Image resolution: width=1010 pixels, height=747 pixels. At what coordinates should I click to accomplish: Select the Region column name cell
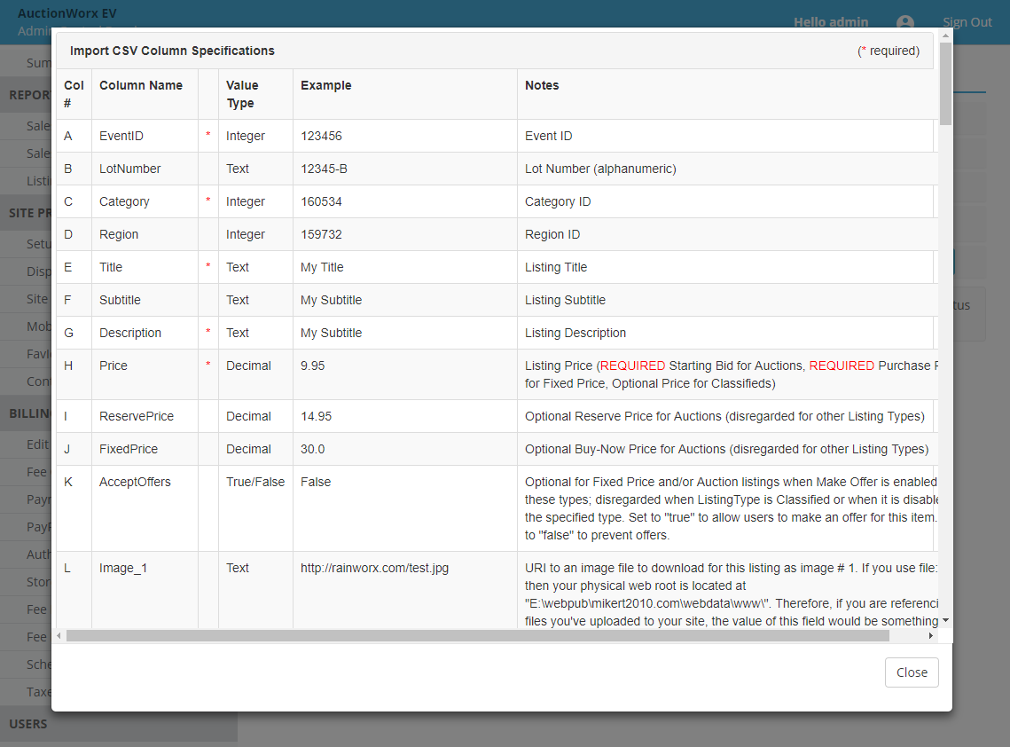tap(145, 234)
